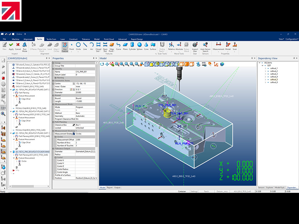
Task: Click the red Cancel icon
Action: click(18, 45)
